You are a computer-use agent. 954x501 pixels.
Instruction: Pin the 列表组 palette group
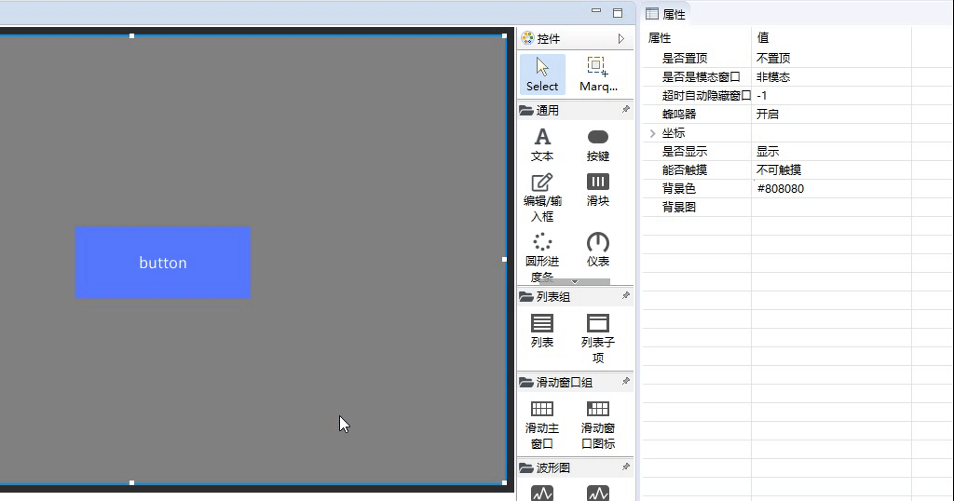tap(625, 295)
